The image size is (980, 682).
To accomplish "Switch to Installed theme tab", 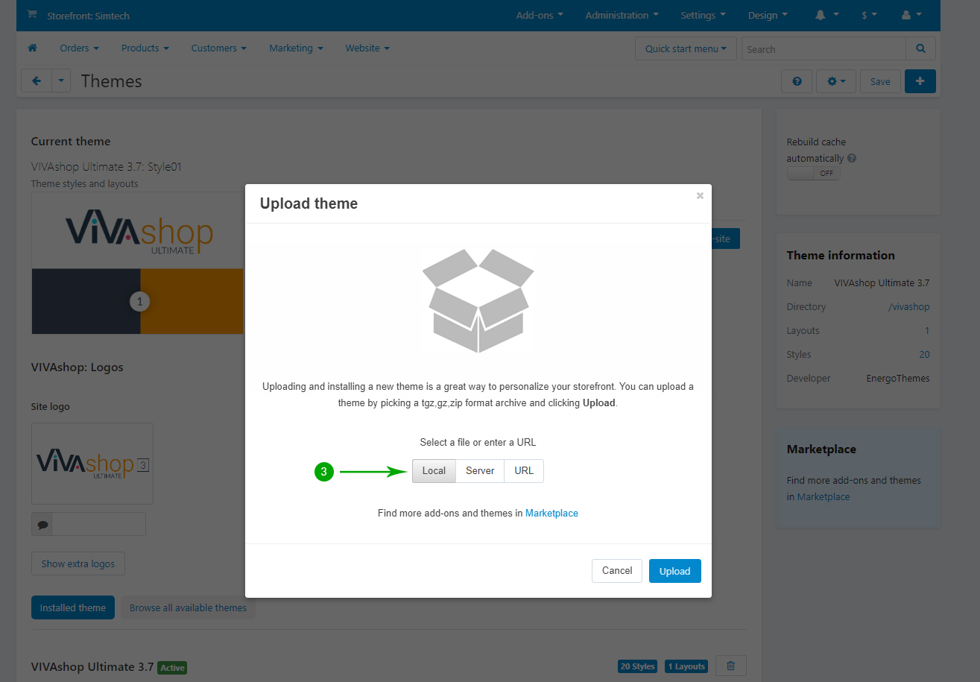I will pos(73,607).
